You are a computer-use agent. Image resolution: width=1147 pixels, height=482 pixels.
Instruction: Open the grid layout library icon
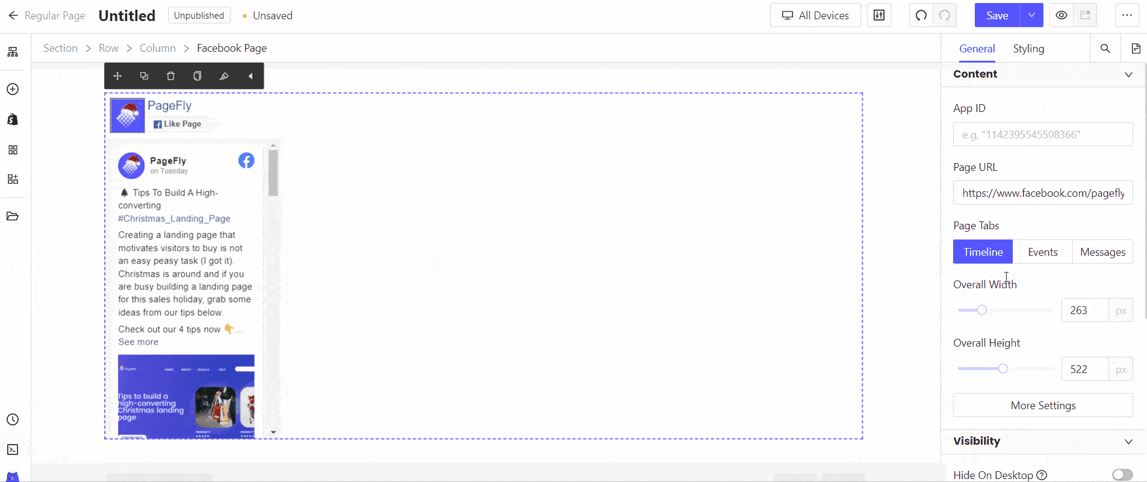tap(13, 150)
